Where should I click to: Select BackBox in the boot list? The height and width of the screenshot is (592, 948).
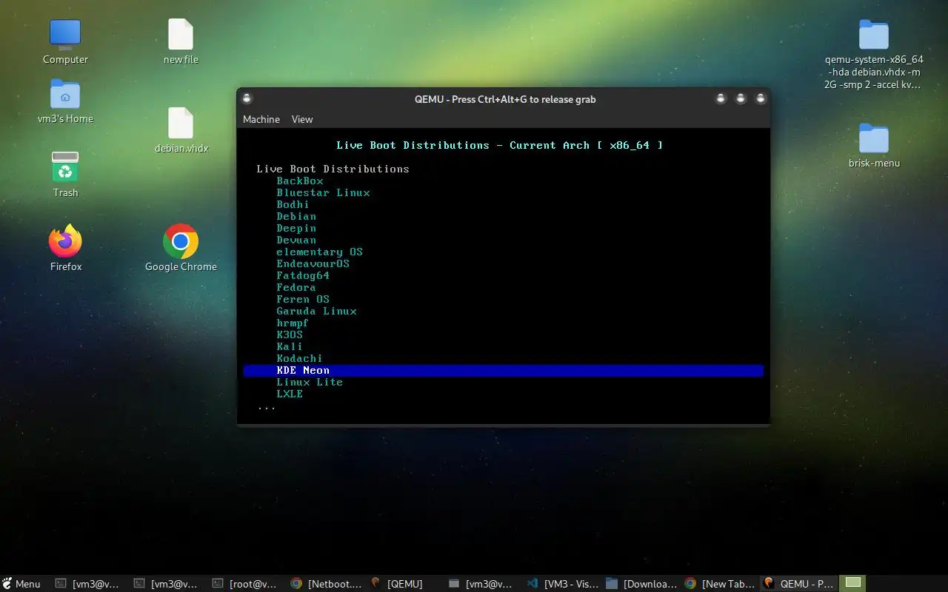pyautogui.click(x=300, y=181)
